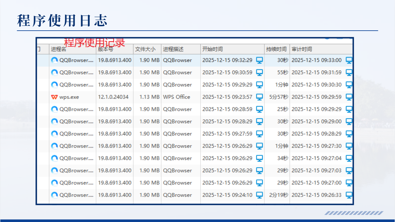395x222 pixels.
Task: Click the 进程描述 column header
Action: (x=173, y=49)
